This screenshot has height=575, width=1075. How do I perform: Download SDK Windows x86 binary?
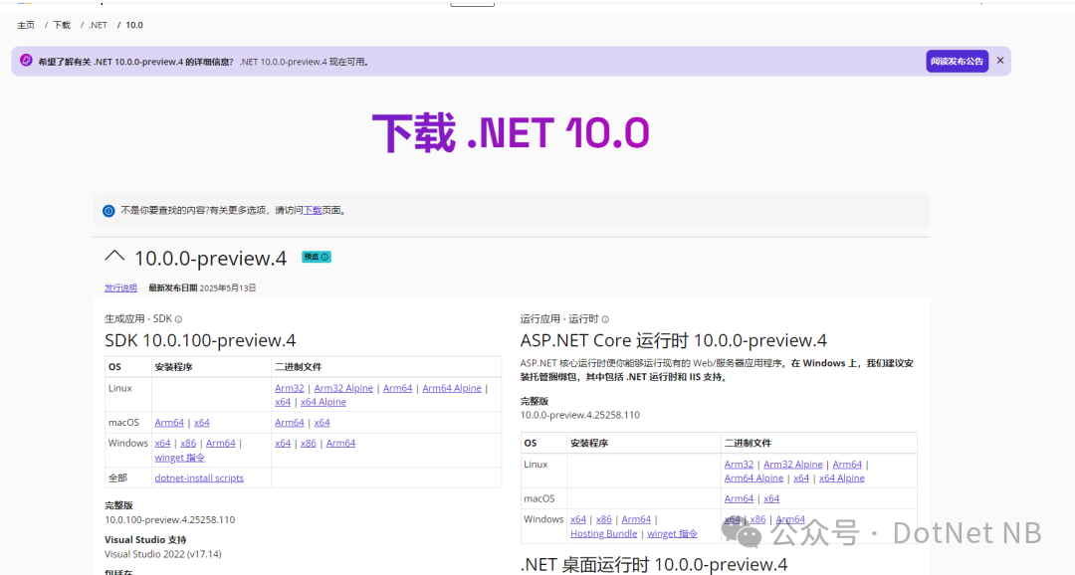click(309, 444)
